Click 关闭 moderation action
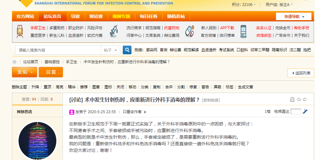 coord(120,87)
